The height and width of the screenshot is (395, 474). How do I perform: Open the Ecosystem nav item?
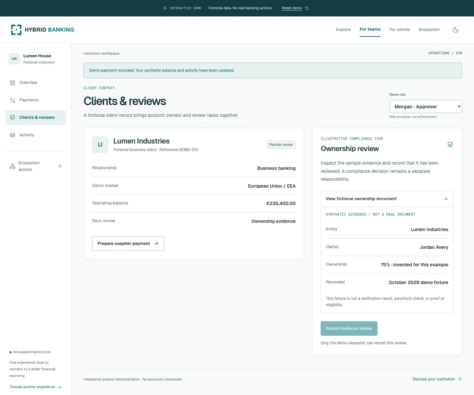pyautogui.click(x=429, y=30)
